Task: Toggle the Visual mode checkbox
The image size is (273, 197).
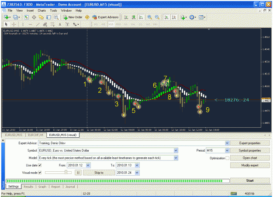Action: click(40, 173)
